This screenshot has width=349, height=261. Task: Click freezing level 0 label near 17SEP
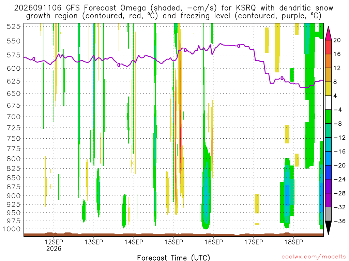coord(239,46)
